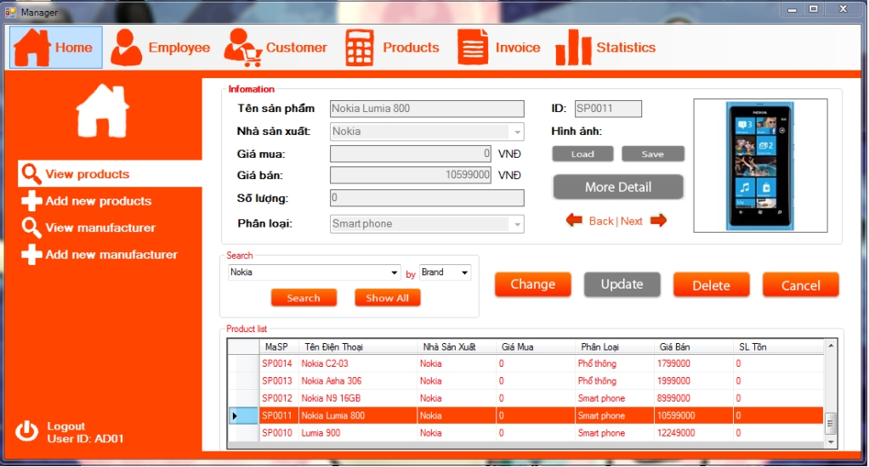Viewport: 869px width, 467px height.
Task: Click the magnifier icon beside View products
Action: click(x=31, y=174)
